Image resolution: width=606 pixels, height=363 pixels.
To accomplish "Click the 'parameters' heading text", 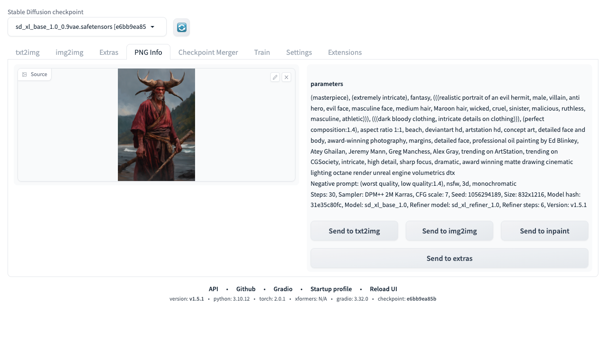I will pyautogui.click(x=327, y=84).
